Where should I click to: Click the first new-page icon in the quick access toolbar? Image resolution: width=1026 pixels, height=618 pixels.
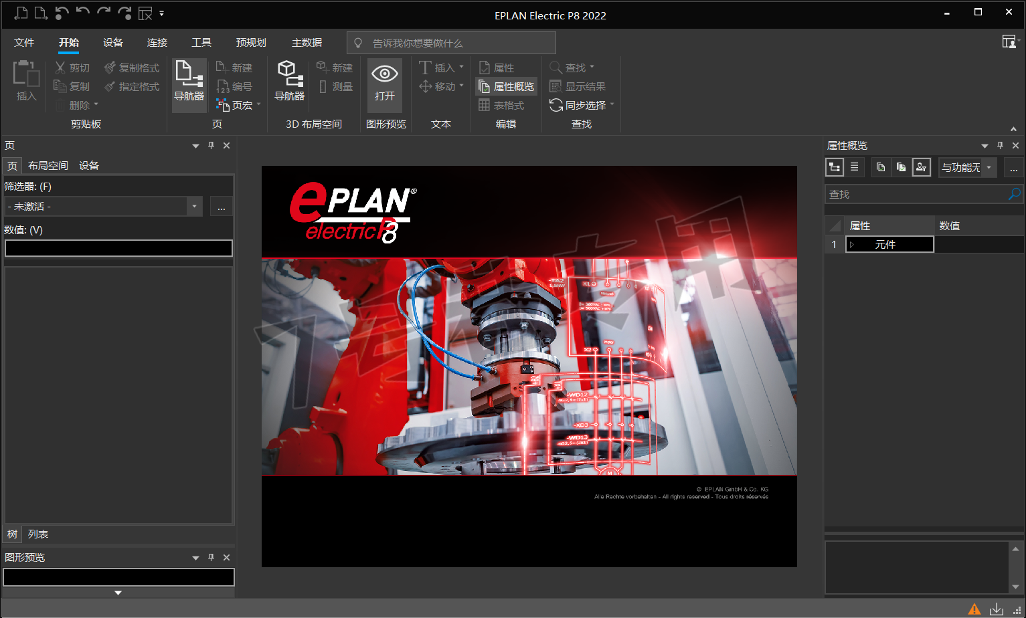pos(21,13)
